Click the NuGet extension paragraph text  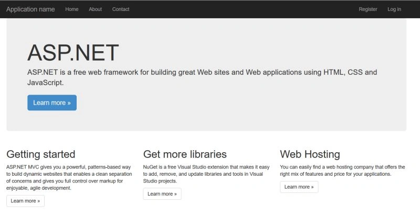click(x=206, y=174)
